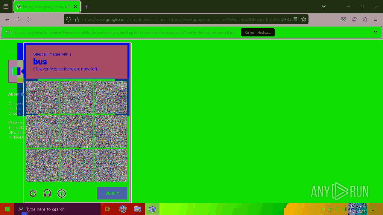Open the first Firefox taskbar icon
383x215 pixels.
123,209
